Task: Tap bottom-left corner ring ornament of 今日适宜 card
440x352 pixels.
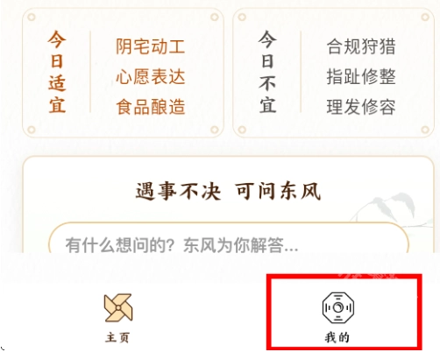Action: (x=32, y=130)
